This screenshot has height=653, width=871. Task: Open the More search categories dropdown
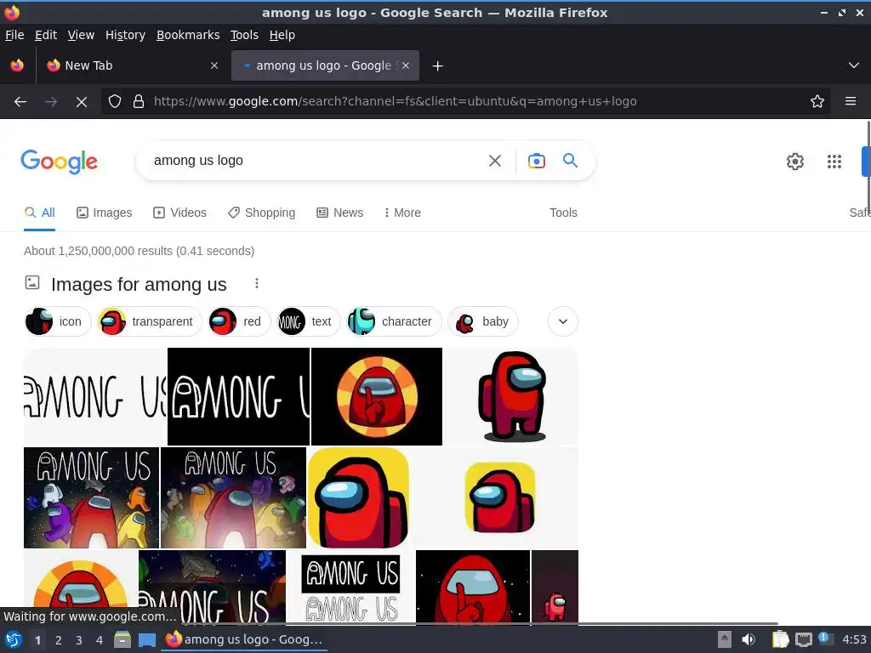tap(402, 213)
